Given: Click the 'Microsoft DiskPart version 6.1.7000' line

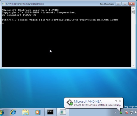Looking at the screenshot, I should 30,10.
